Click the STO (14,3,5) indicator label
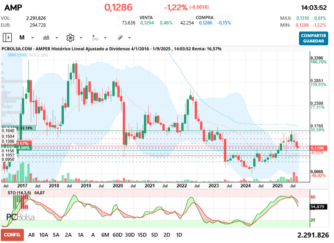 (19, 193)
